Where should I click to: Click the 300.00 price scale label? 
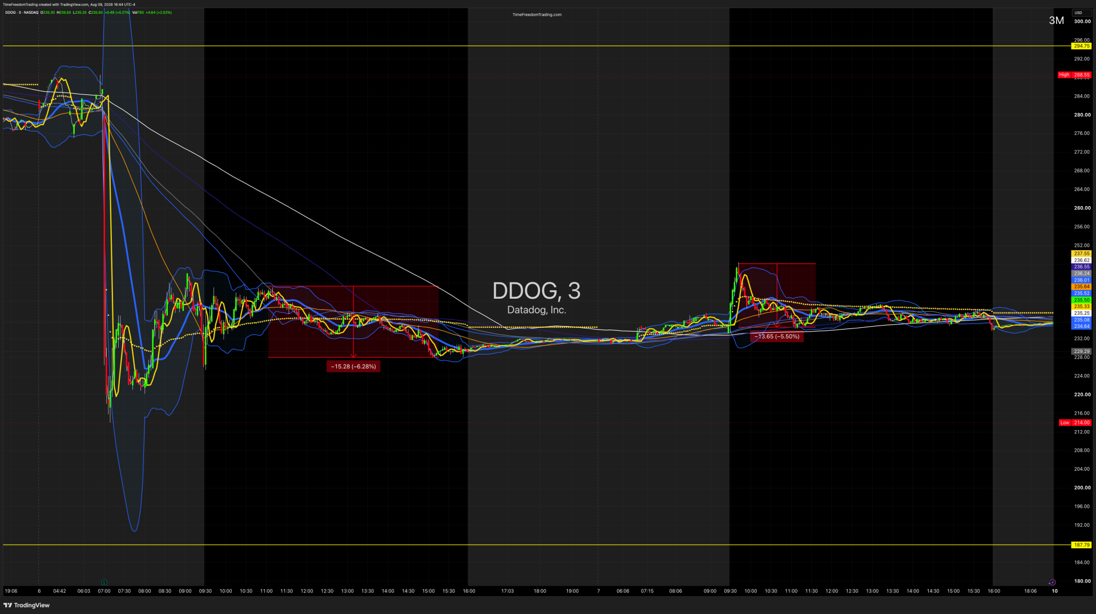pos(1082,22)
